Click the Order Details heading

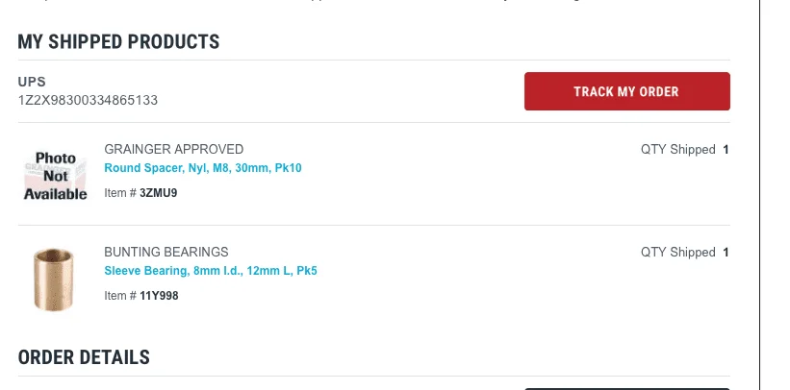(x=84, y=357)
